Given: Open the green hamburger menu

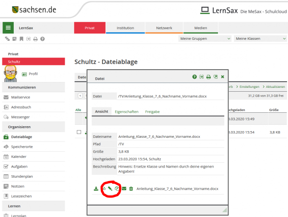Looking at the screenshot, I should click(8, 28).
